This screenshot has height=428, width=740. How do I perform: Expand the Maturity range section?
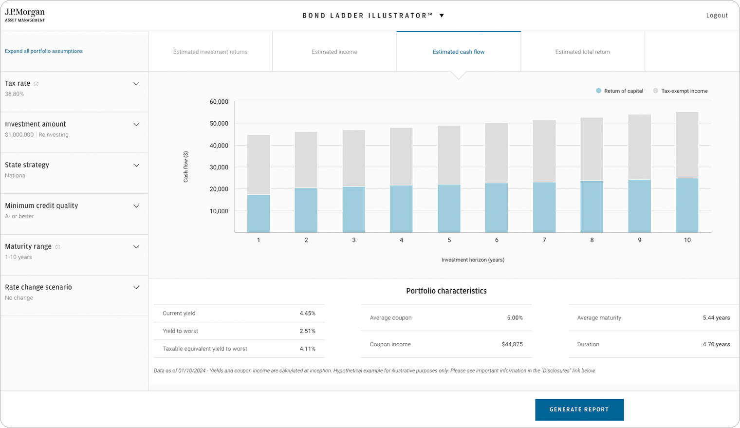pos(136,247)
